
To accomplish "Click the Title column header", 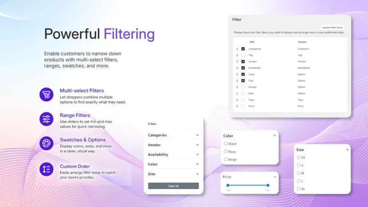I will 252,42.
